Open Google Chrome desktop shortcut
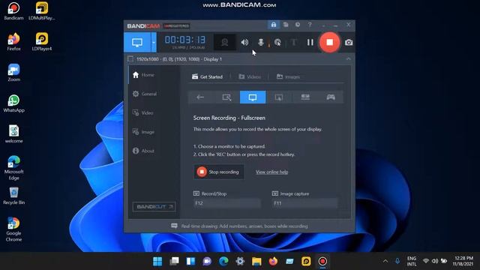The image size is (480, 270). (x=13, y=229)
